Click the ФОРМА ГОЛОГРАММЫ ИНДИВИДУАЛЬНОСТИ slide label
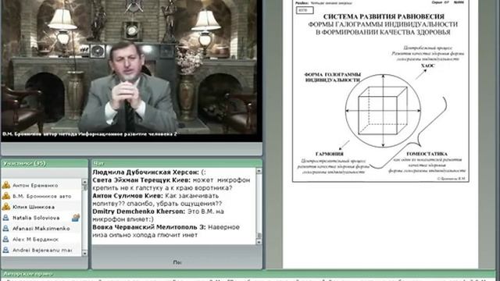The height and width of the screenshot is (281, 500). pos(333,77)
